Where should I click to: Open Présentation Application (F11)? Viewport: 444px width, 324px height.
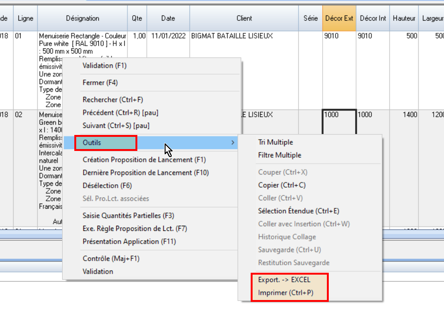tap(128, 241)
